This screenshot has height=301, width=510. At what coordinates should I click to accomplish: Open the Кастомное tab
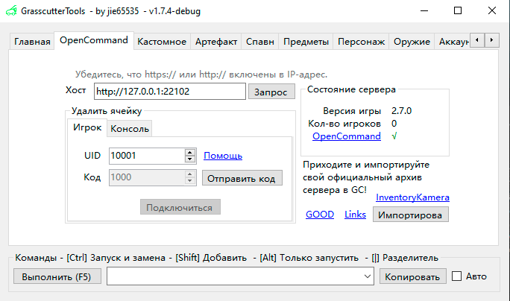162,42
